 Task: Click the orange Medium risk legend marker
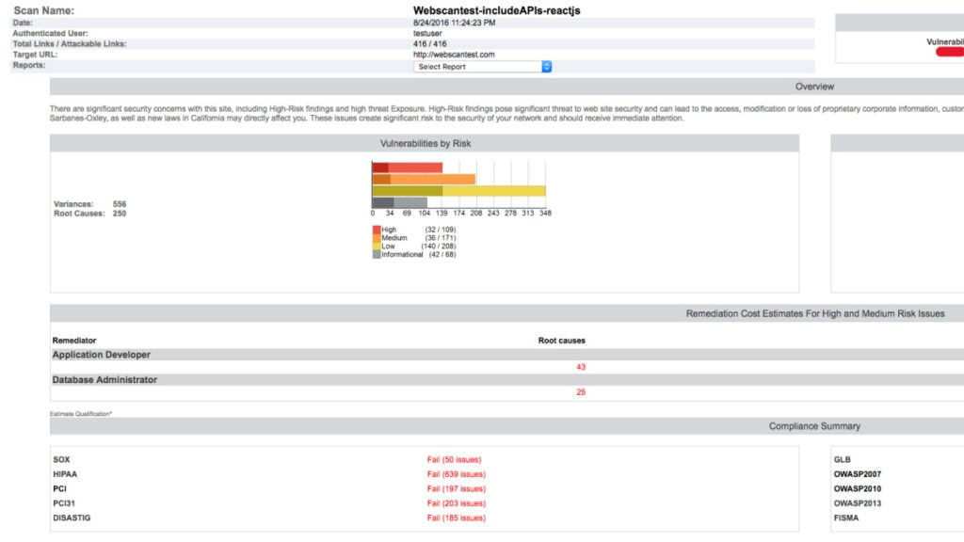point(378,237)
